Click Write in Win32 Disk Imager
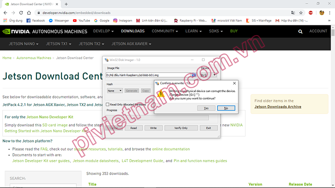The width and height of the screenshot is (335, 188). (x=153, y=128)
